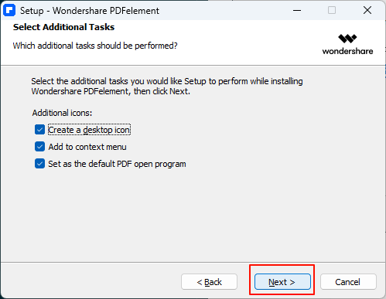Click the 'Add to context menu' label text
This screenshot has width=386, height=299.
coord(87,147)
